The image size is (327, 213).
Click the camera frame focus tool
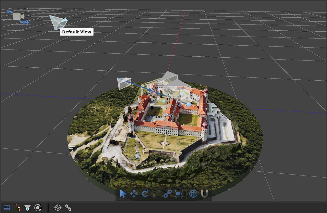click(179, 194)
